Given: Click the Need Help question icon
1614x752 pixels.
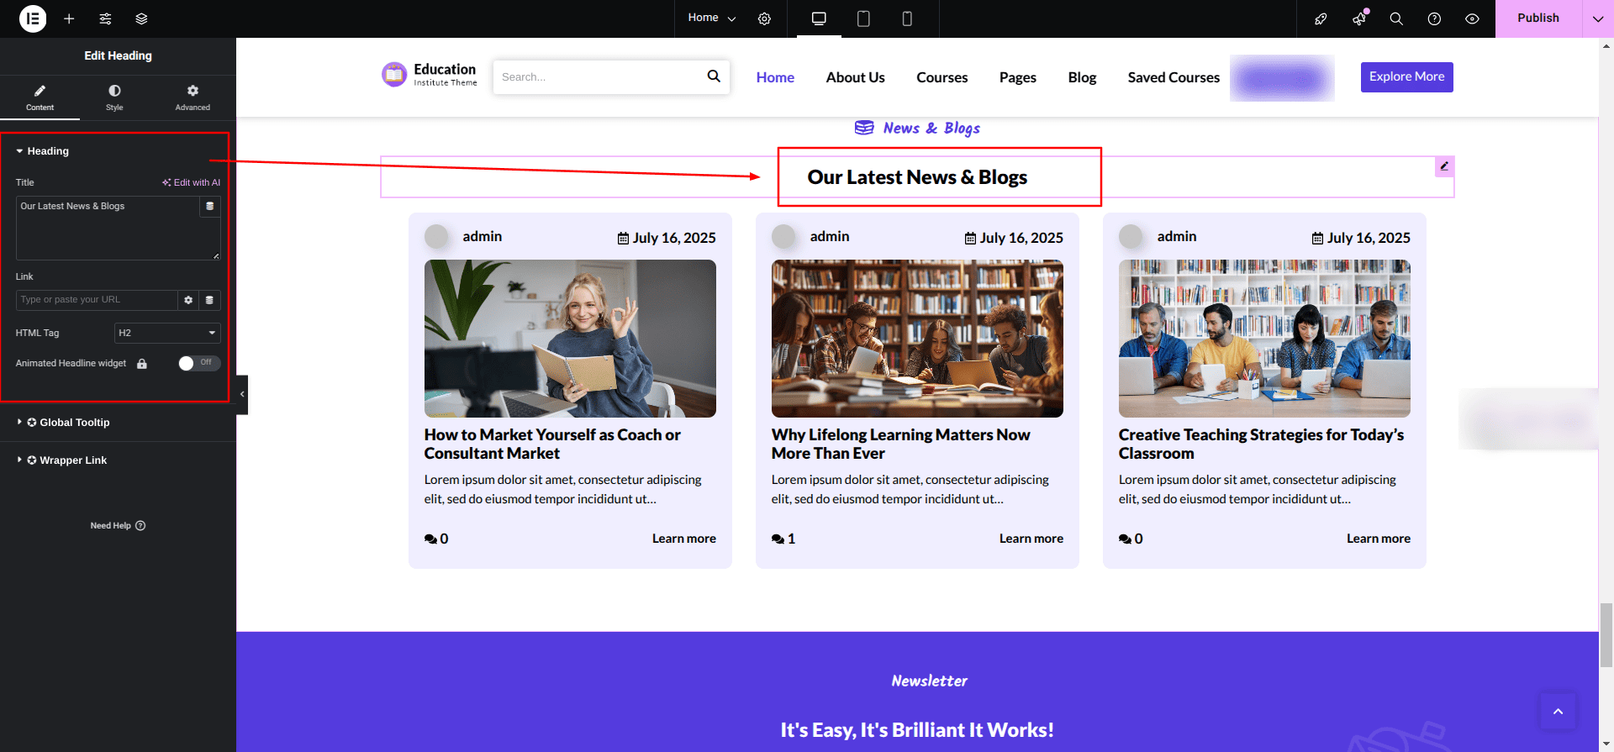Looking at the screenshot, I should 140,526.
